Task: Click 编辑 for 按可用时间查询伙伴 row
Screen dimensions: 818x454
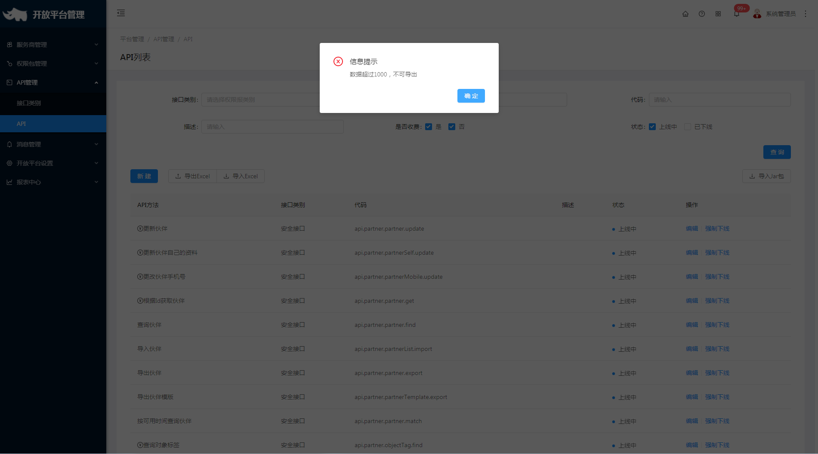Action: coord(692,421)
